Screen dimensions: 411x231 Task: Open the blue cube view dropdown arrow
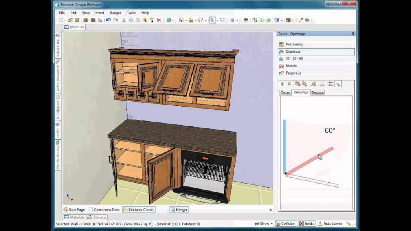[x=282, y=20]
